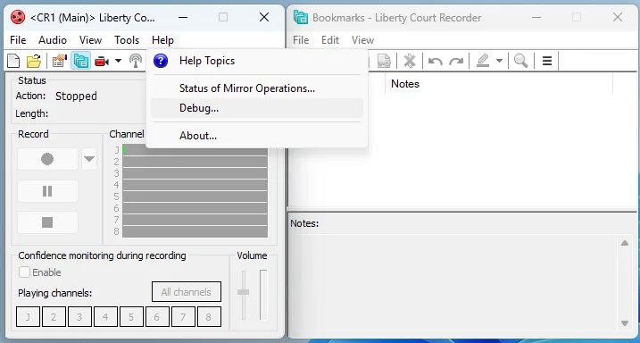Image resolution: width=640 pixels, height=343 pixels.
Task: Close the CR1 (Main) recorder window
Action: pos(264,17)
